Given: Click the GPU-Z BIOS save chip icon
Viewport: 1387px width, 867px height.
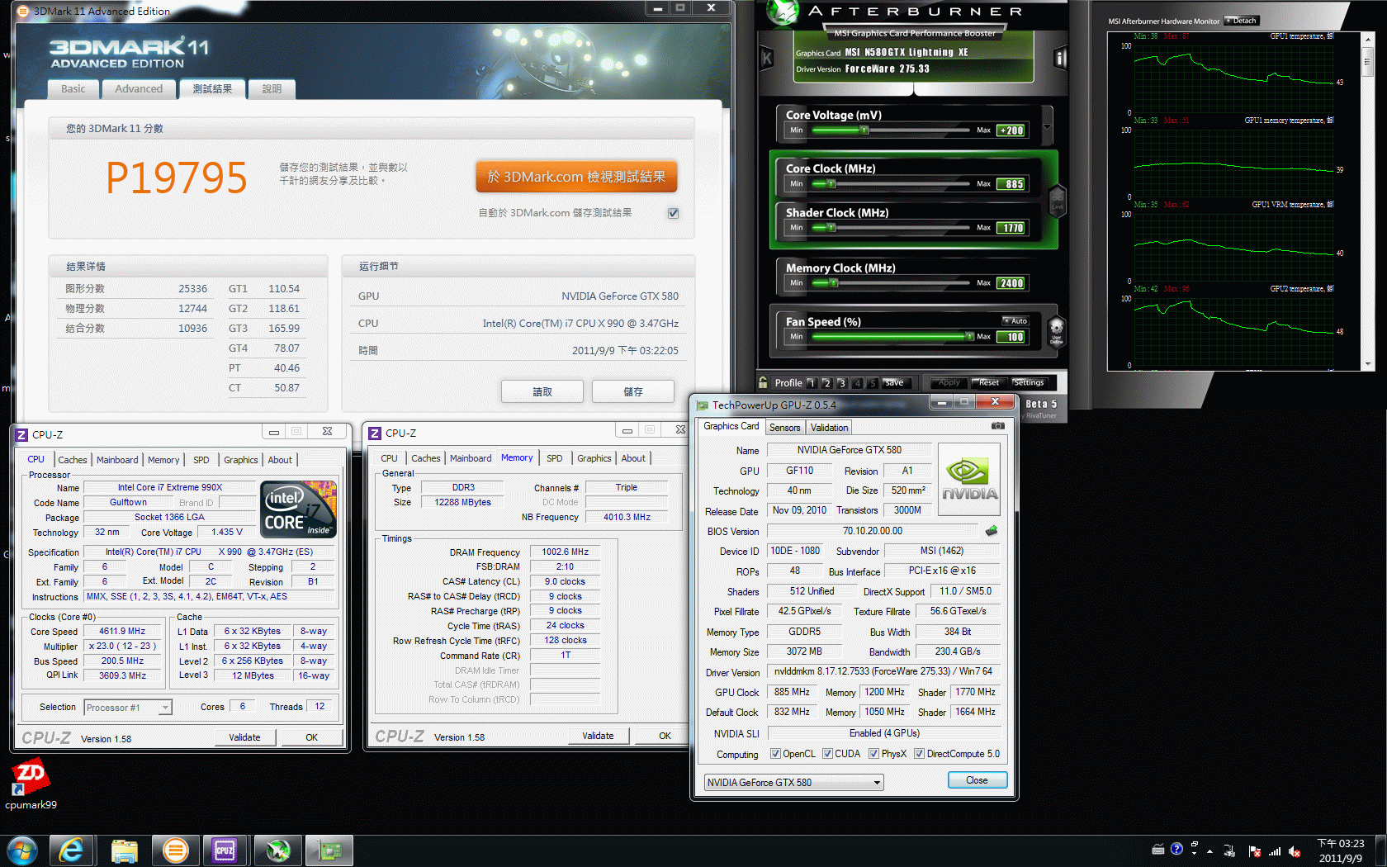Looking at the screenshot, I should coord(992,530).
